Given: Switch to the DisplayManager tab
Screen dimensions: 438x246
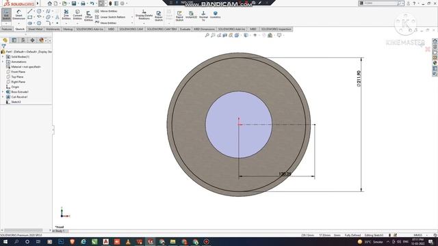Looking at the screenshot, I should 41,40.
